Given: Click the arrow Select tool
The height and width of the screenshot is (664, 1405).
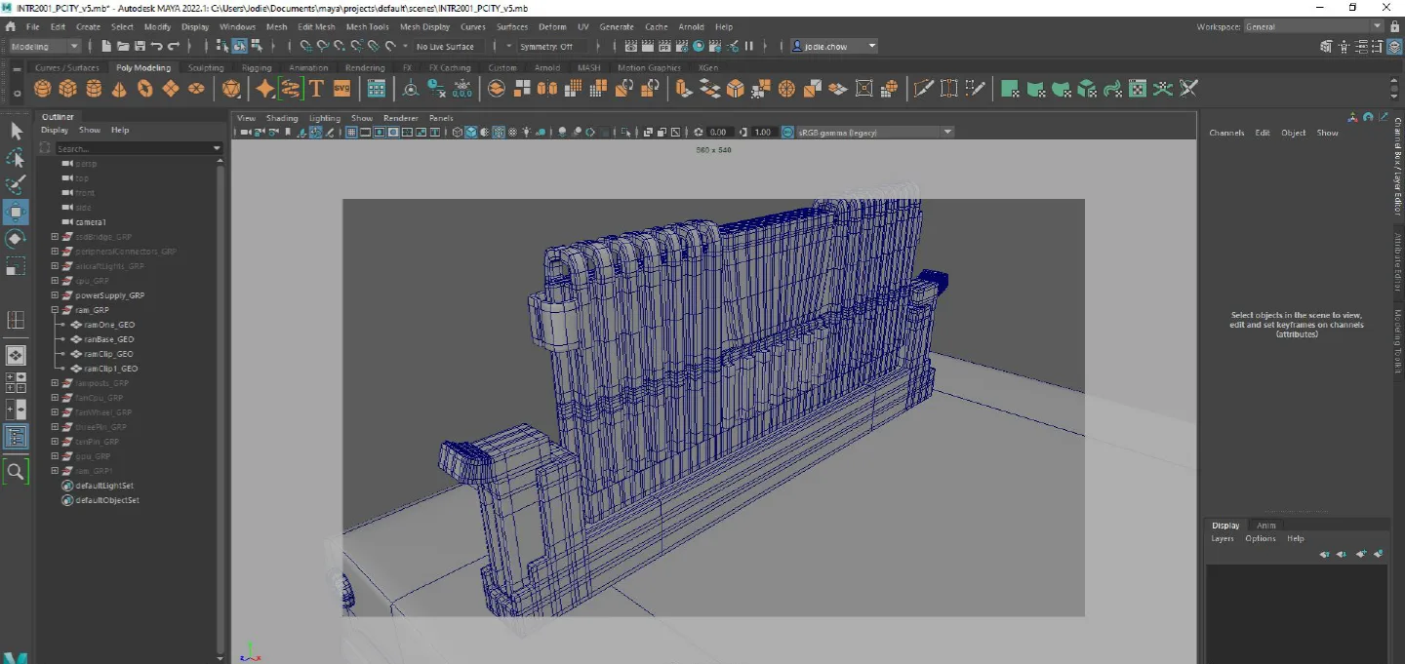Looking at the screenshot, I should tap(16, 130).
